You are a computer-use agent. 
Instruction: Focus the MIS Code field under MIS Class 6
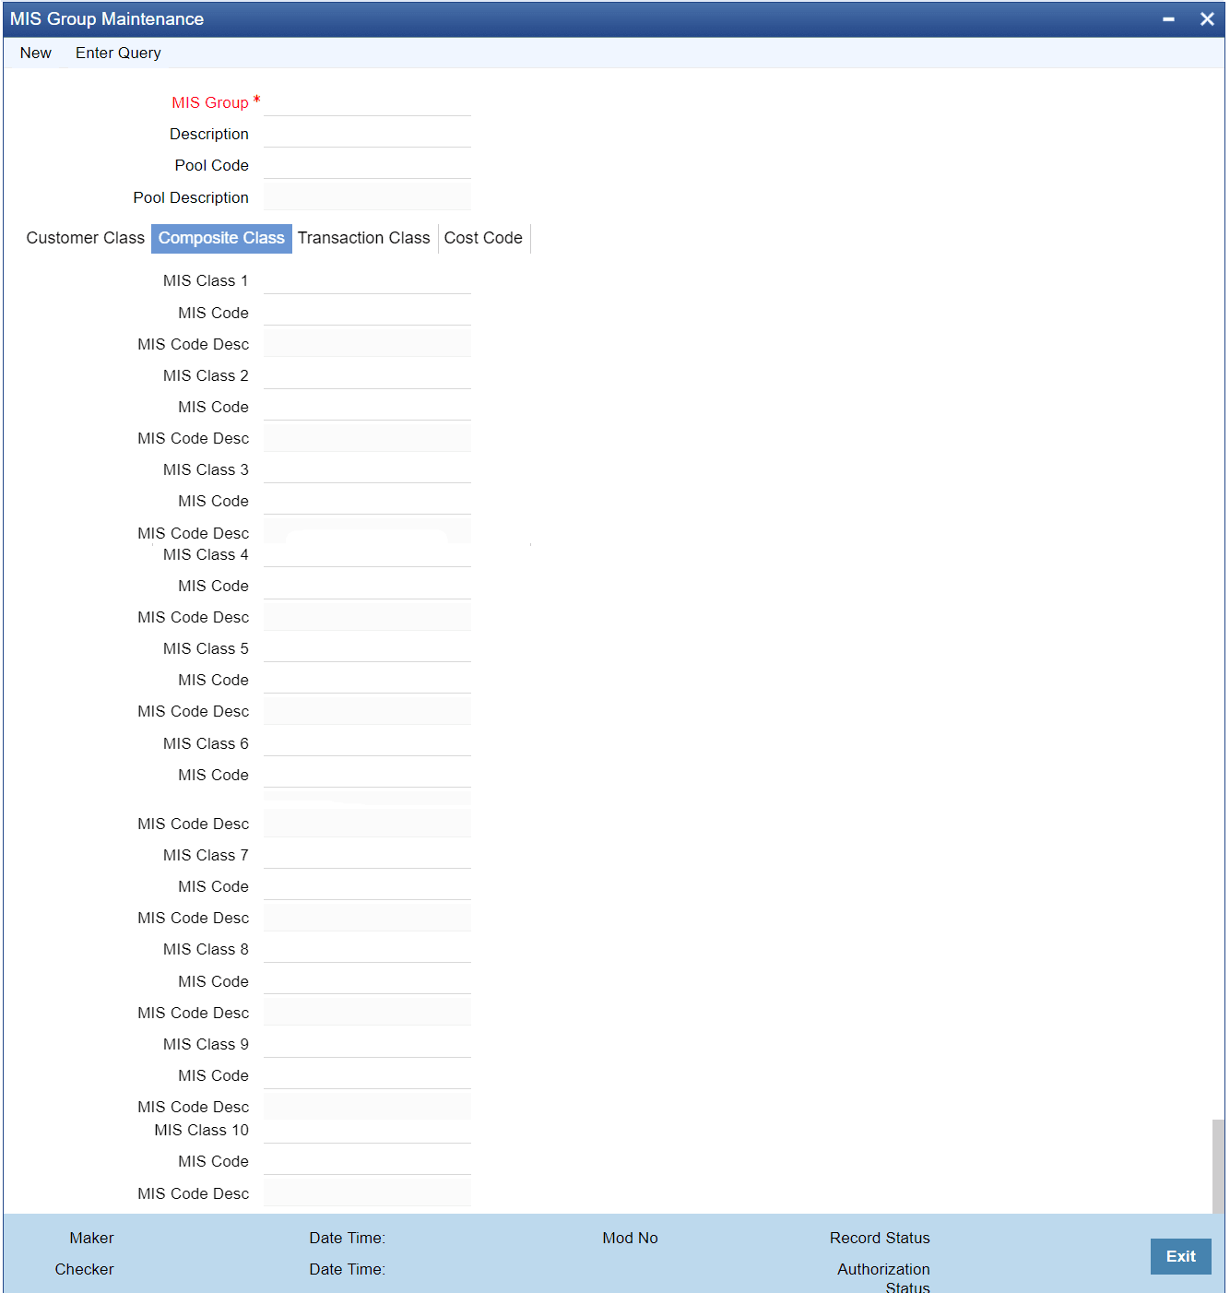367,774
